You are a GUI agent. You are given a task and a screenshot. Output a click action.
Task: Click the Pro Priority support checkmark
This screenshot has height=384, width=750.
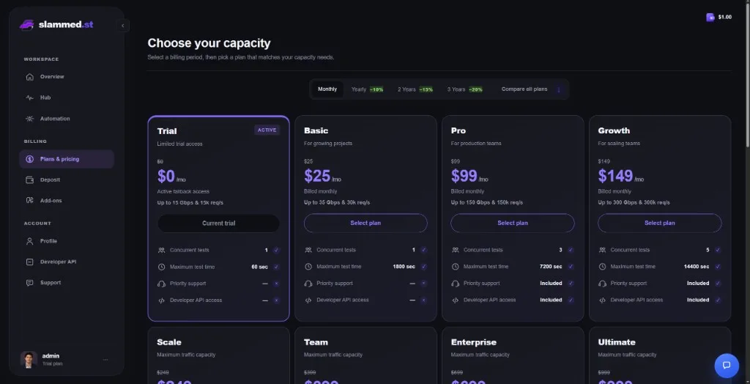click(x=571, y=284)
